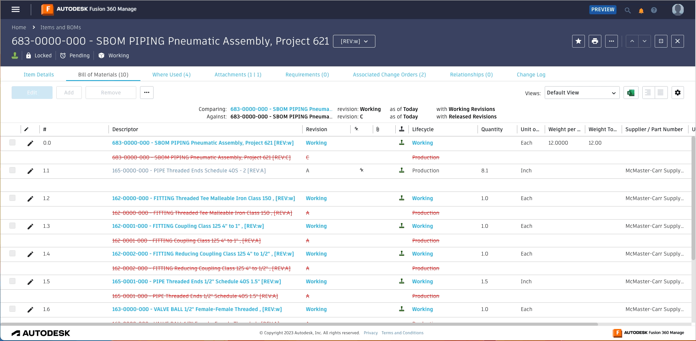Open the [REV:w] revision dropdown

[x=354, y=41]
